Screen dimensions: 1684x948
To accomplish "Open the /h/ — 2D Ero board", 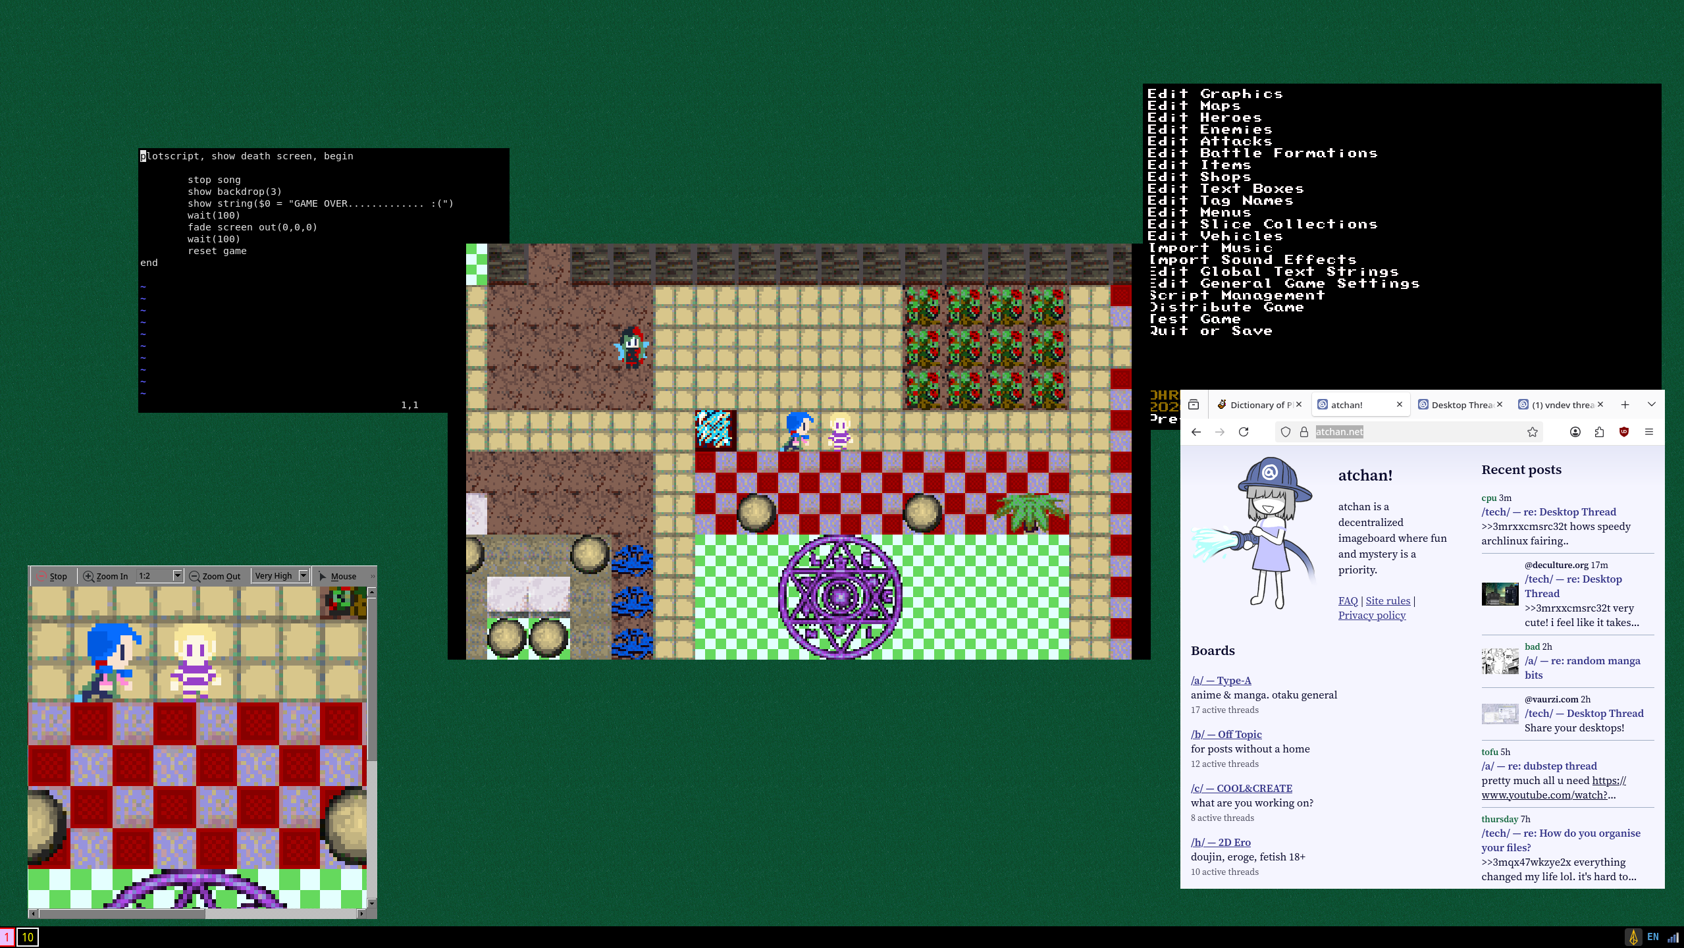I will coord(1221,842).
